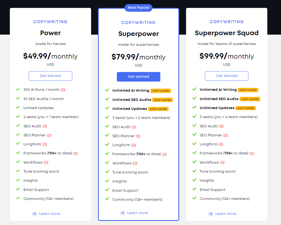Play video for 300 AI Runs in Power plan
The height and width of the screenshot is (225, 281).
coord(63,90)
